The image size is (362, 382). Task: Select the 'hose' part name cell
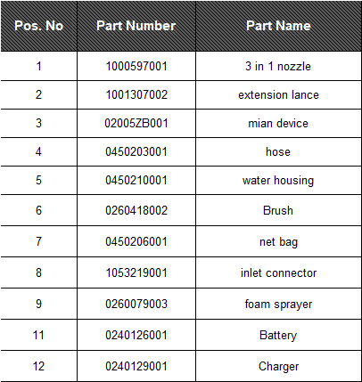(278, 151)
